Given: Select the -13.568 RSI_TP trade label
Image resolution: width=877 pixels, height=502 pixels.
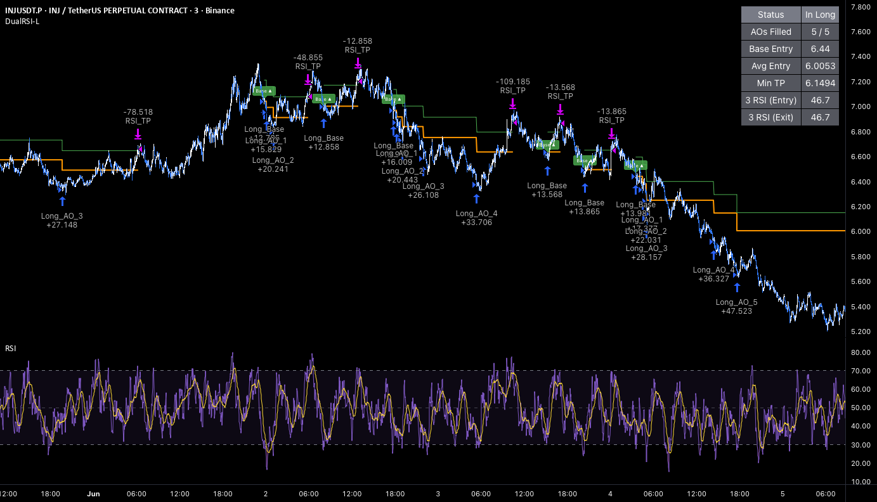Looking at the screenshot, I should (x=560, y=92).
